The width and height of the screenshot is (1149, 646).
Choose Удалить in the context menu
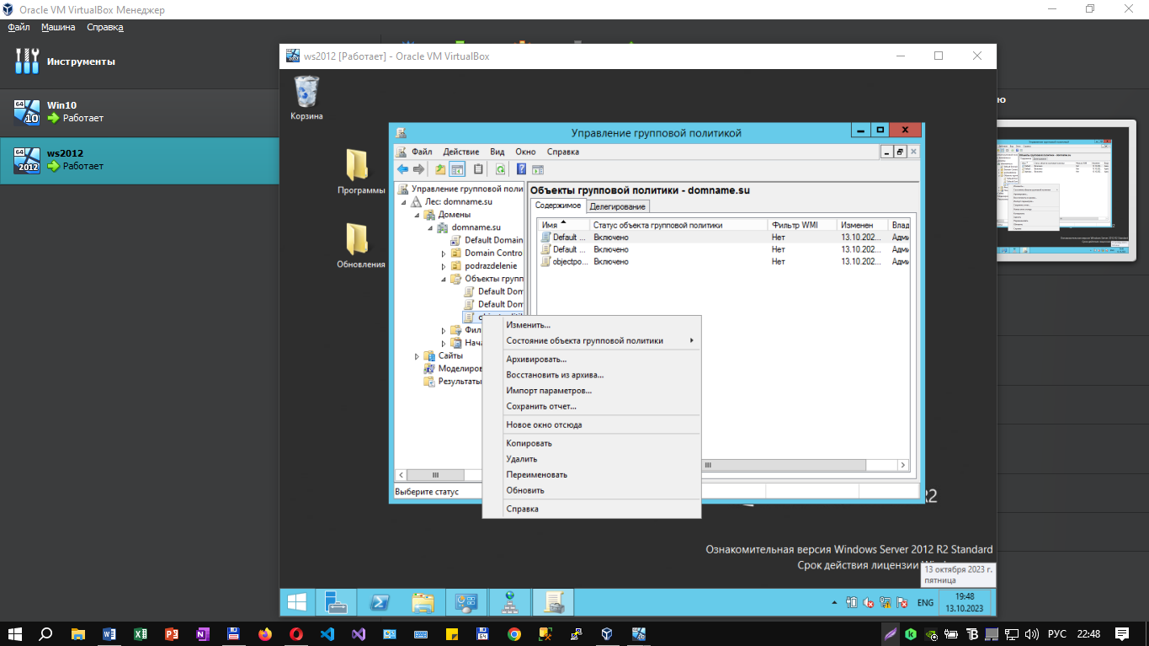(591, 459)
